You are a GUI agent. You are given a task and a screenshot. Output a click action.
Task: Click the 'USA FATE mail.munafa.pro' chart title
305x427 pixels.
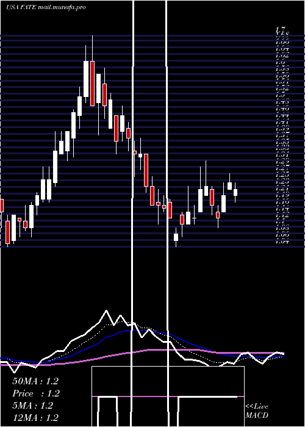46,7
